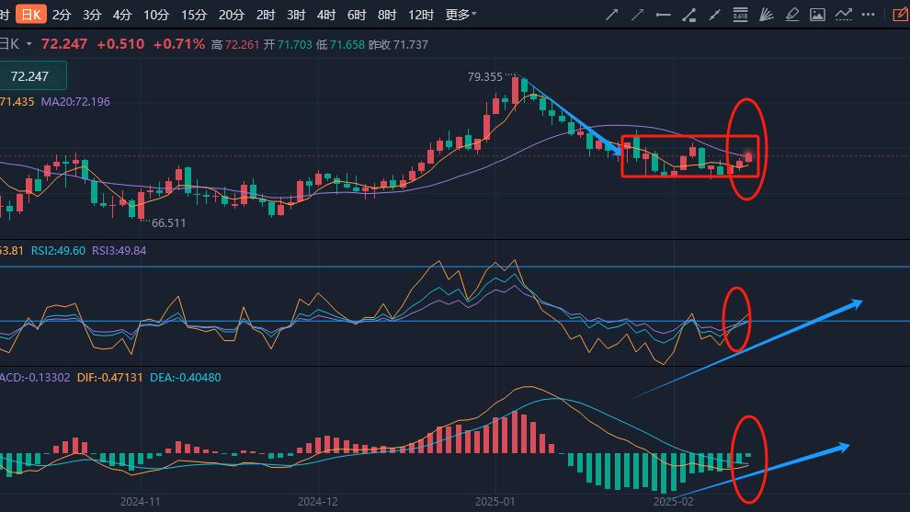The height and width of the screenshot is (512, 910).
Task: Click the 2025-01 date axis label
Action: [x=495, y=502]
